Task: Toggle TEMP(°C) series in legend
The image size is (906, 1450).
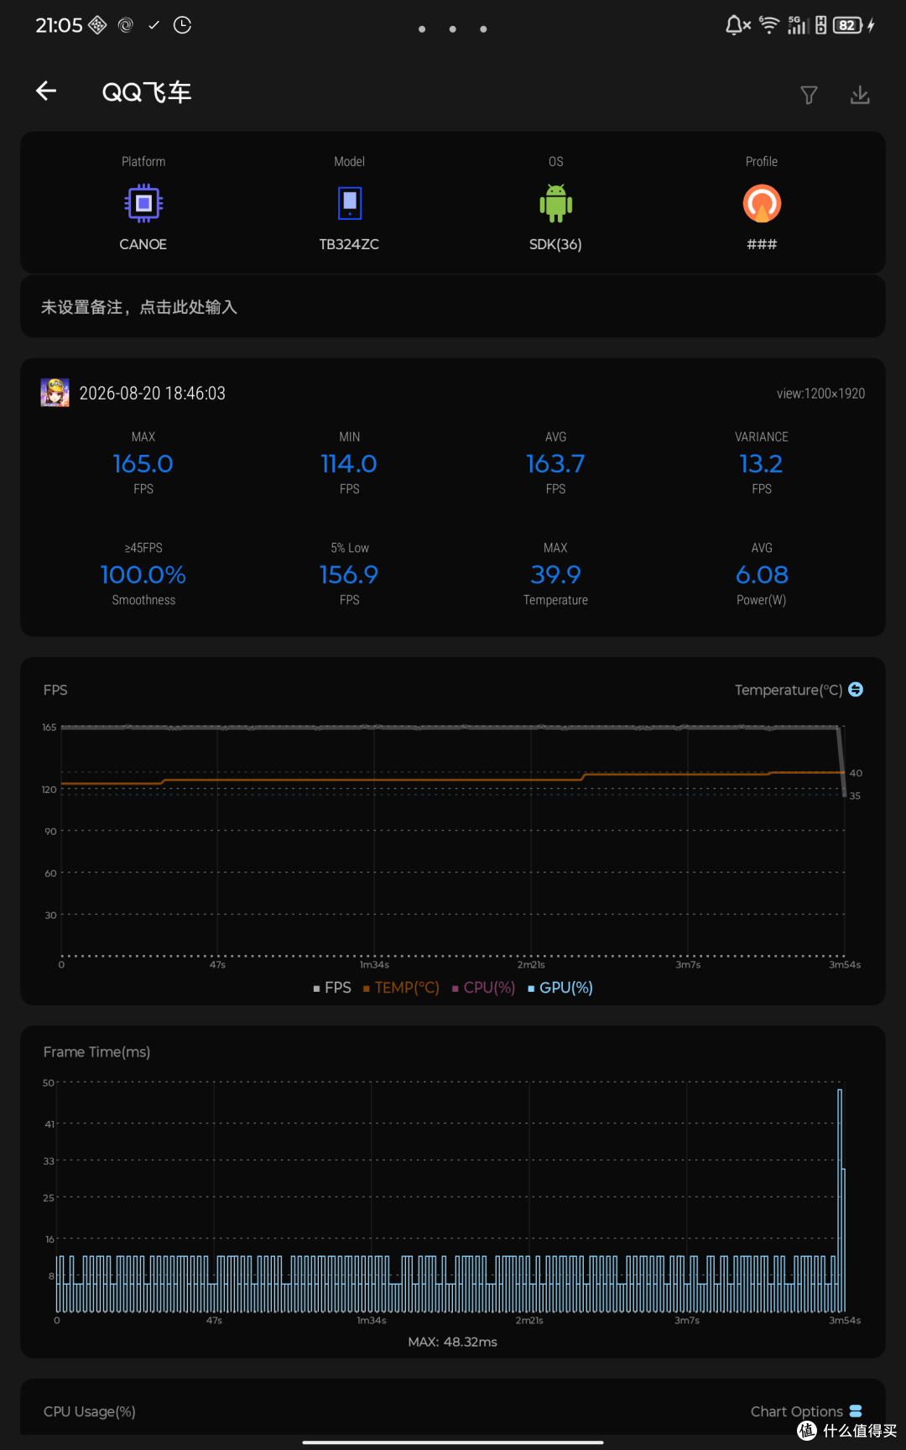Action: (401, 988)
